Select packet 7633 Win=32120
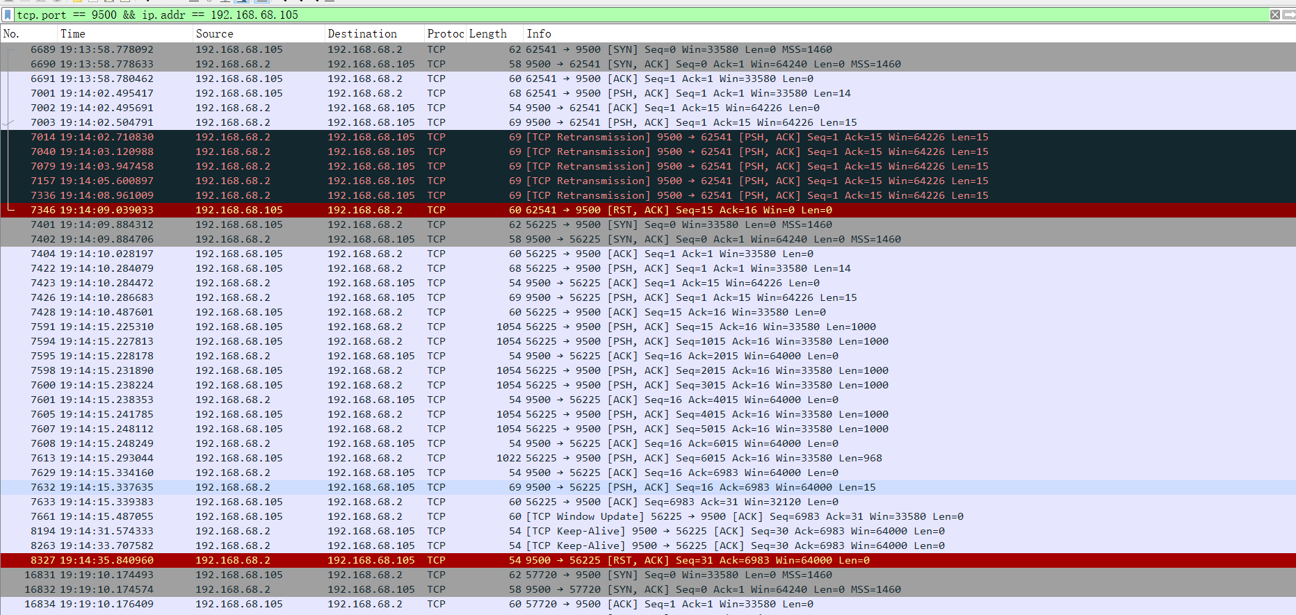Viewport: 1296px width, 615px height. 648,502
